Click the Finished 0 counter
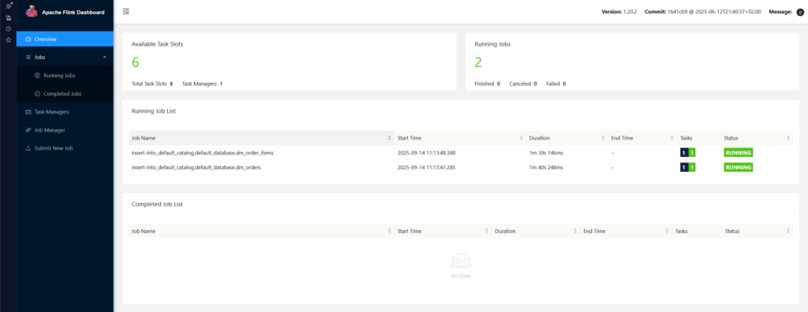Screen dimensions: 808x312 pos(487,84)
